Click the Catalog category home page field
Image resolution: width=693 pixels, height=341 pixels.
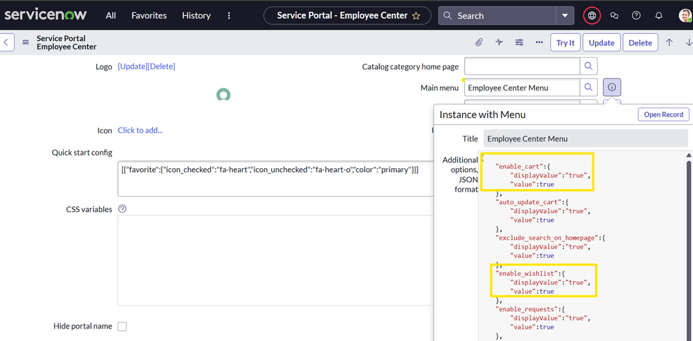coord(522,67)
